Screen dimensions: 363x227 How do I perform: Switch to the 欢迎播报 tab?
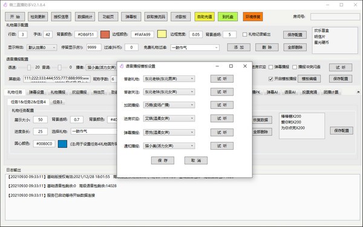pos(79,92)
